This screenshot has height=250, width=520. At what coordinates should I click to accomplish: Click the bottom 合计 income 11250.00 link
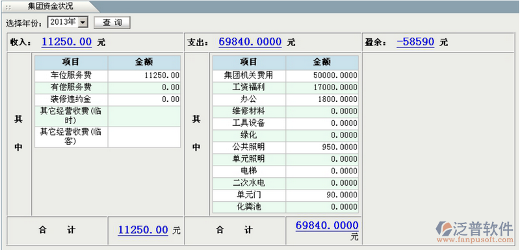click(x=143, y=230)
